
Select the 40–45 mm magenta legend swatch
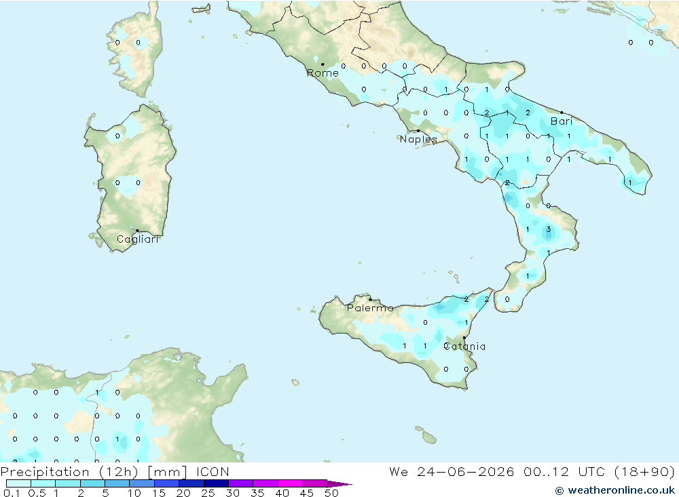click(290, 483)
